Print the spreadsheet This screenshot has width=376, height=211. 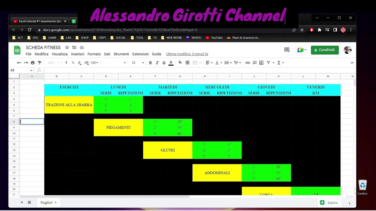click(33, 63)
